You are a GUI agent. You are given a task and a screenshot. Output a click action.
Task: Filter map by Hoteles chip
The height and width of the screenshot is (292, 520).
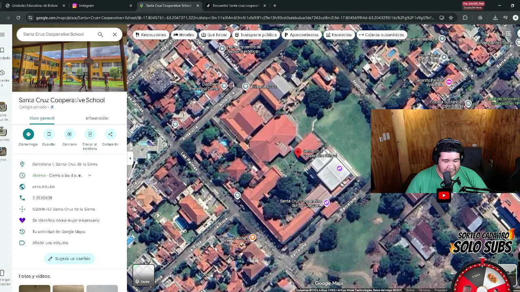tap(184, 35)
